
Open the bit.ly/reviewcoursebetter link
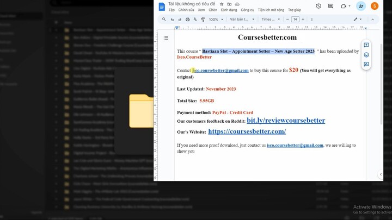coord(286,120)
